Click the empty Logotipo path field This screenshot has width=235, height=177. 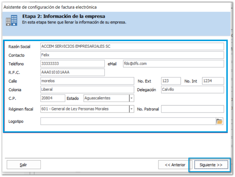128,121
